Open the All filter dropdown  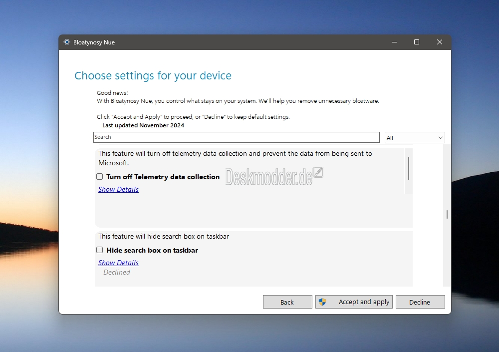click(x=415, y=138)
